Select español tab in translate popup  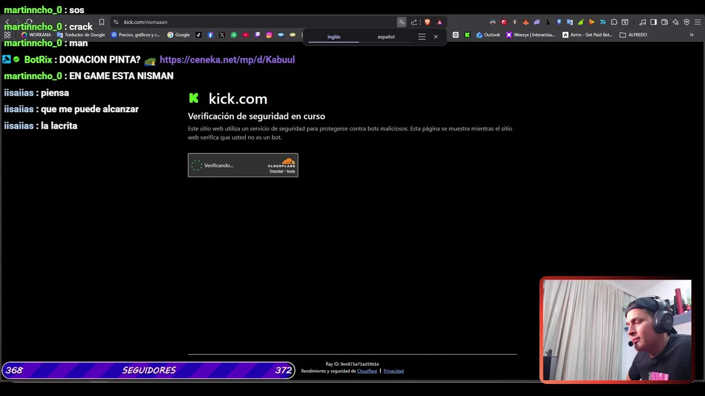386,37
